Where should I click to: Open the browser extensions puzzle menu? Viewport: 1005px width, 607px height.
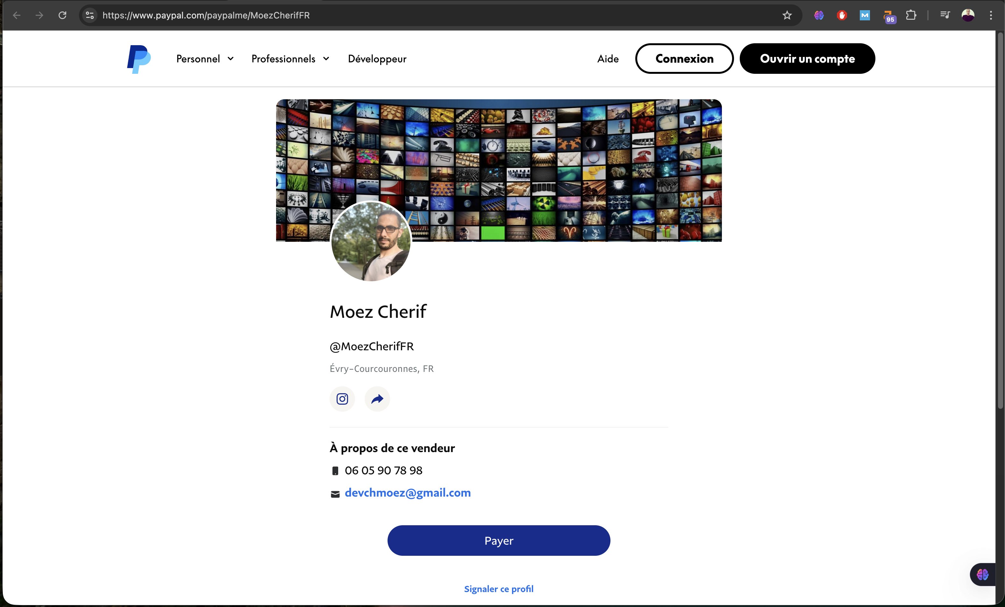click(x=912, y=15)
